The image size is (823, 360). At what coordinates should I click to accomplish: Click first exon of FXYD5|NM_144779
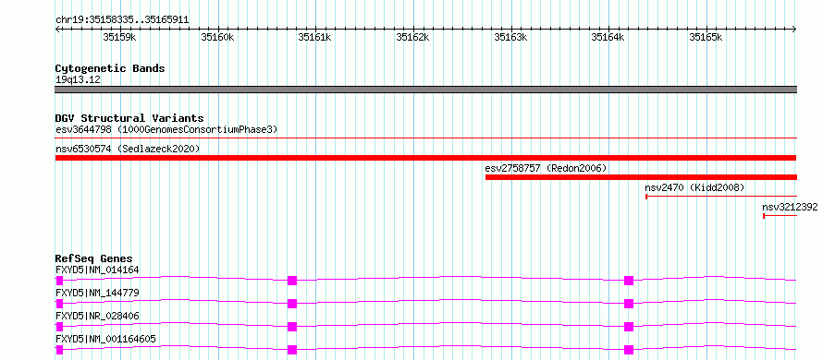click(x=59, y=304)
